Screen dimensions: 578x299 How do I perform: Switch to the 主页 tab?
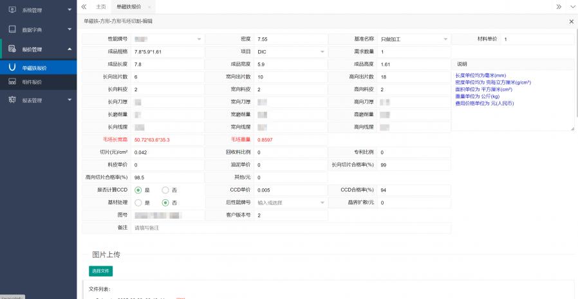[100, 6]
